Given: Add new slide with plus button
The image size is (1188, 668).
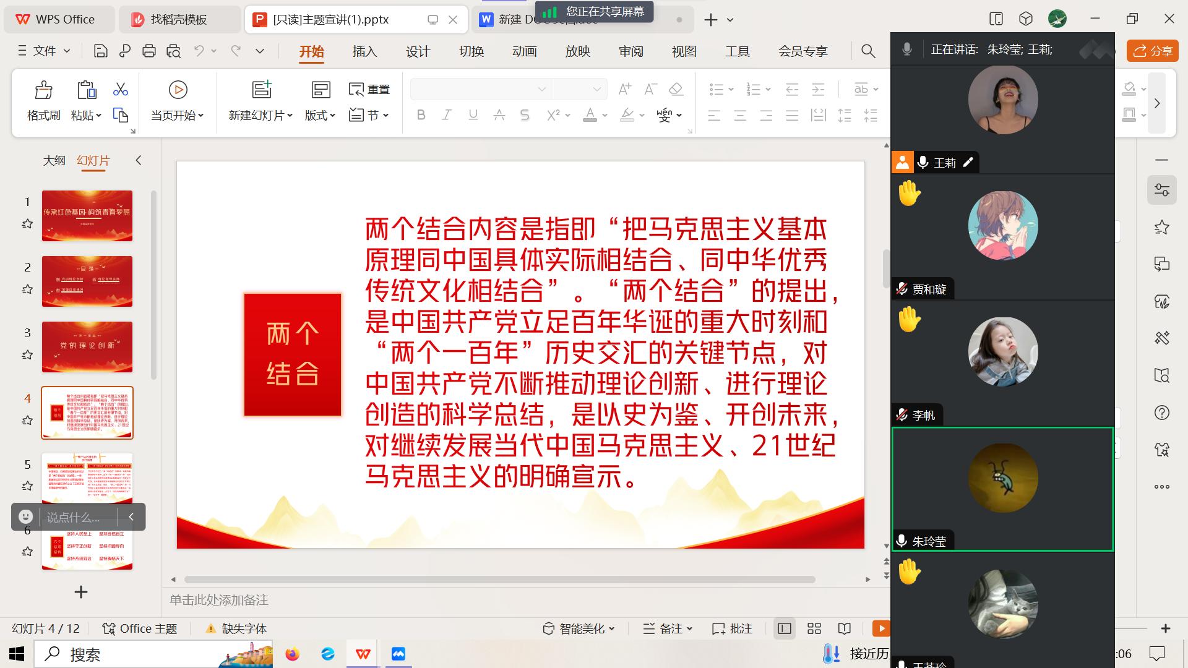Looking at the screenshot, I should click(80, 592).
